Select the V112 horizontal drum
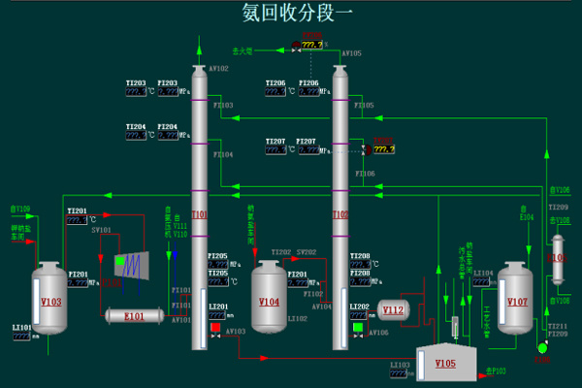 pyautogui.click(x=394, y=310)
